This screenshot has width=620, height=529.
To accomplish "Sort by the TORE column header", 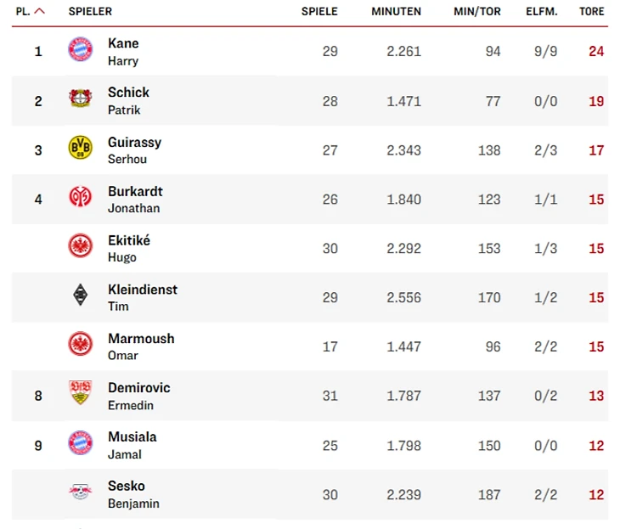I will click(x=592, y=12).
